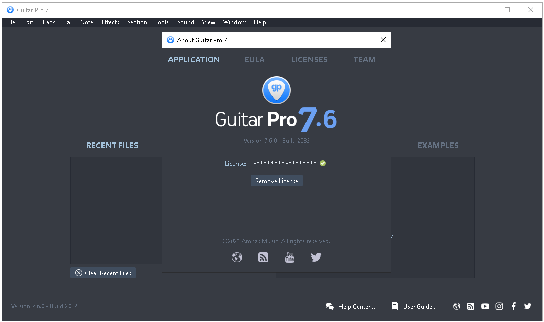Open Twitter icon in bottom status bar
544x322 pixels.
[528, 306]
